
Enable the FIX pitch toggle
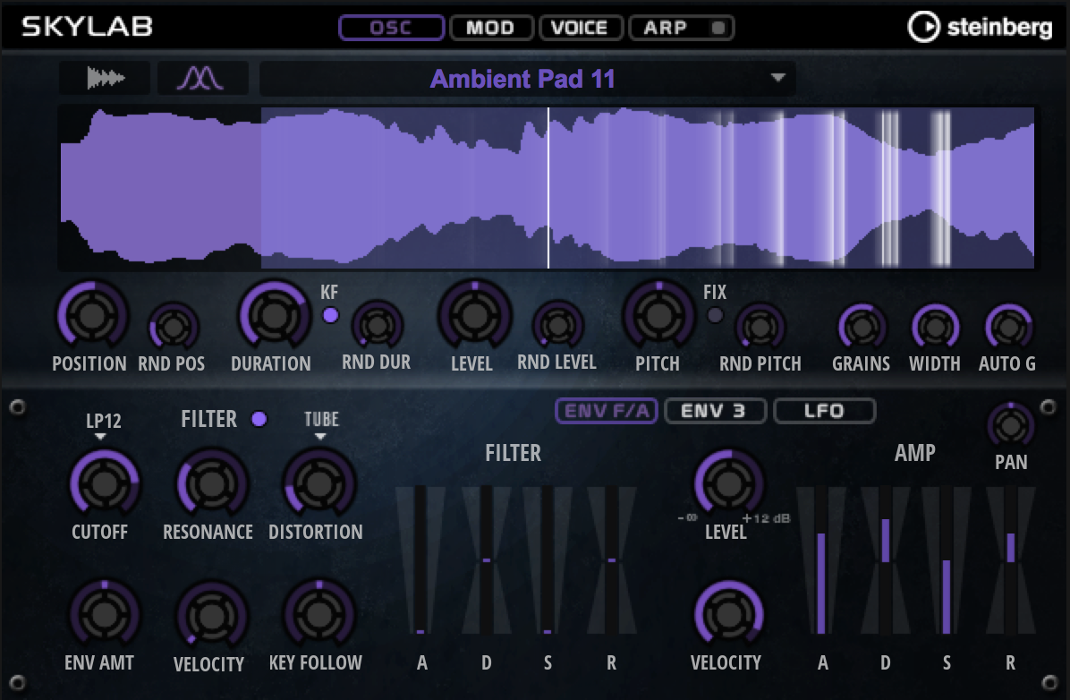(x=715, y=315)
